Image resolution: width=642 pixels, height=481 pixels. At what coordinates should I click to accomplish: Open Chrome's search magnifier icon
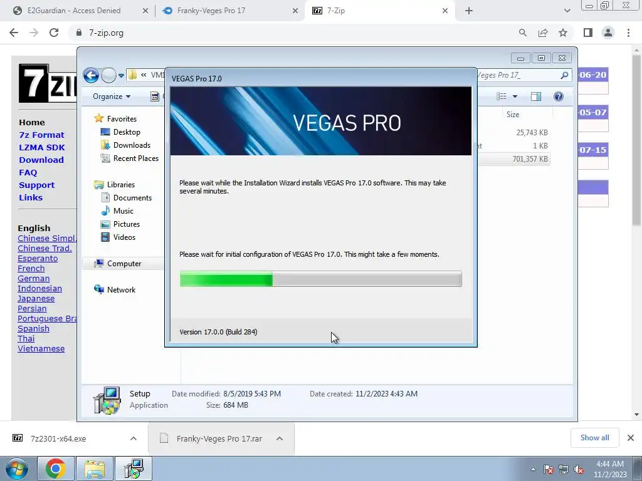click(522, 33)
